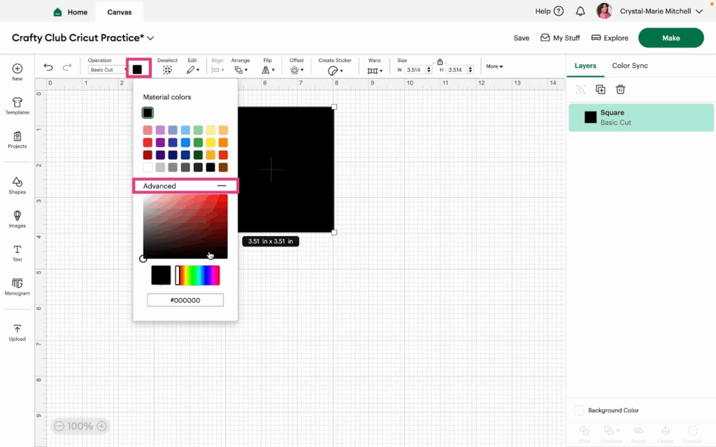Undo the last action

48,68
